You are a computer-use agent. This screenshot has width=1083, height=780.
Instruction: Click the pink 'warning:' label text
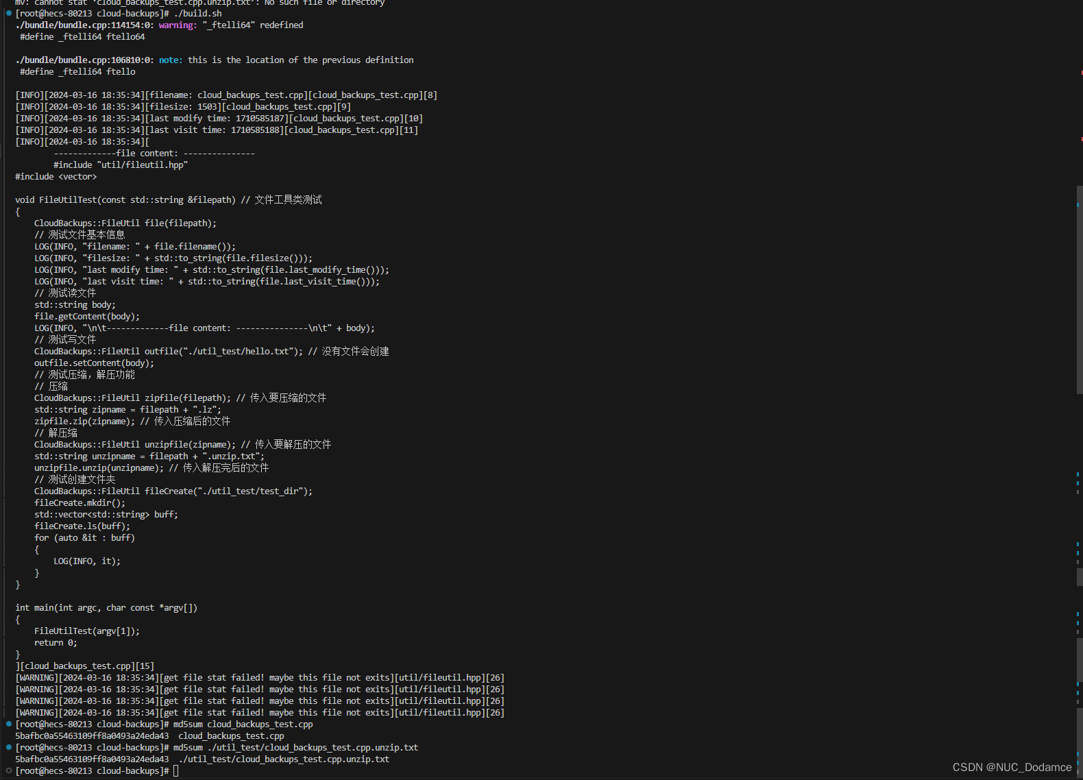(x=178, y=25)
